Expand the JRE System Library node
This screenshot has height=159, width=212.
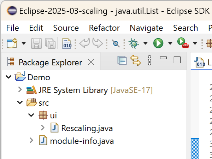coord(20,90)
